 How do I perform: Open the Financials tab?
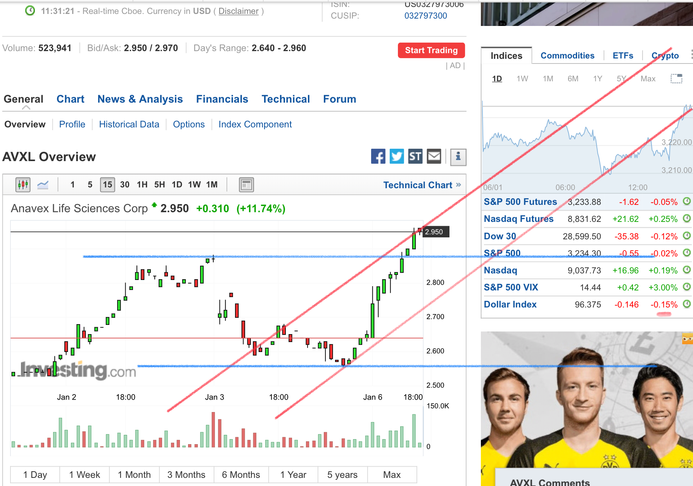(222, 99)
